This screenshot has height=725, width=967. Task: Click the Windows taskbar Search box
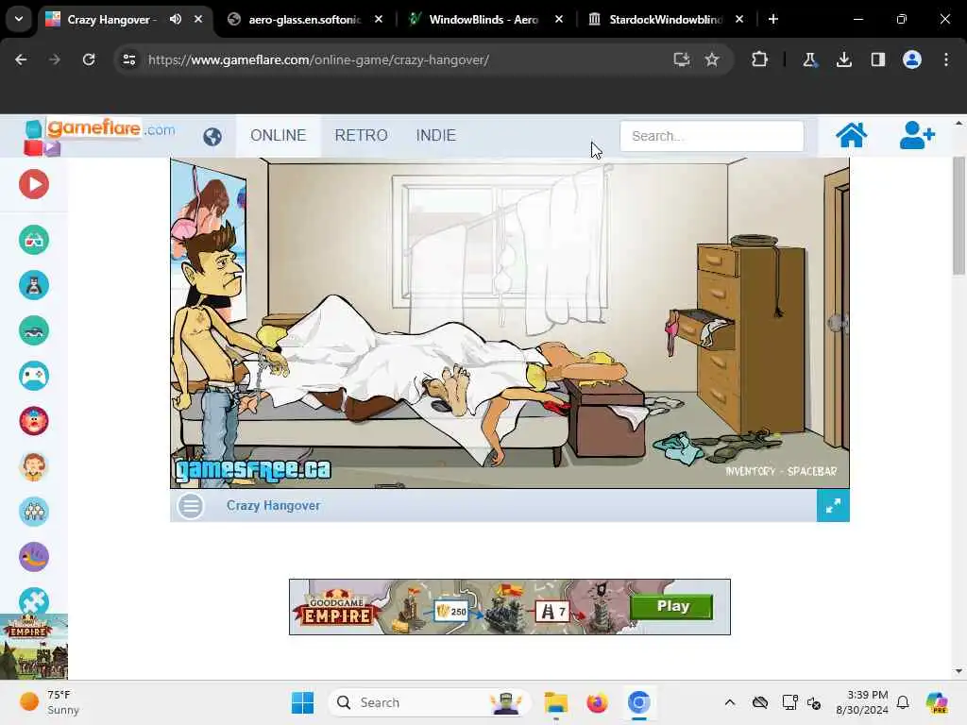430,702
